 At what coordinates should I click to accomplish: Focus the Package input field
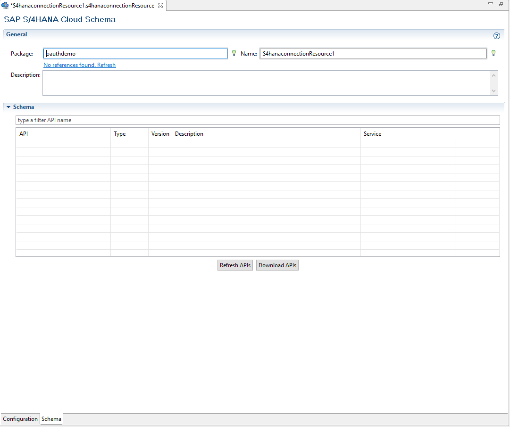(x=135, y=54)
